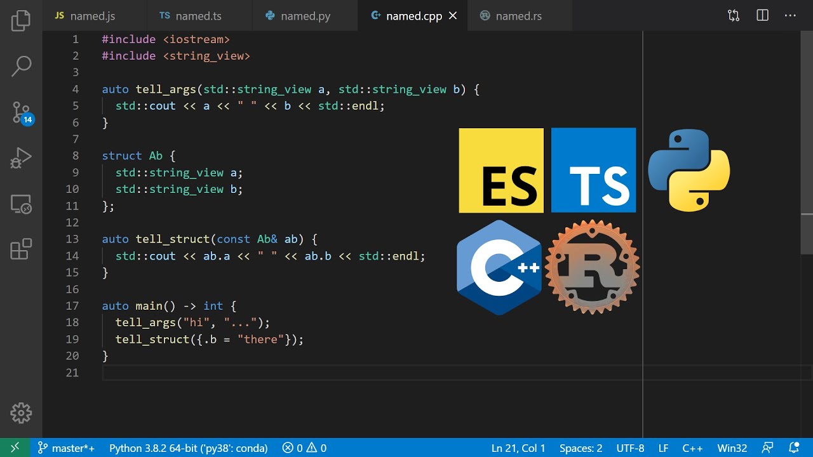The image size is (813, 457).
Task: Switch to the named.rs tab
Action: pyautogui.click(x=520, y=16)
